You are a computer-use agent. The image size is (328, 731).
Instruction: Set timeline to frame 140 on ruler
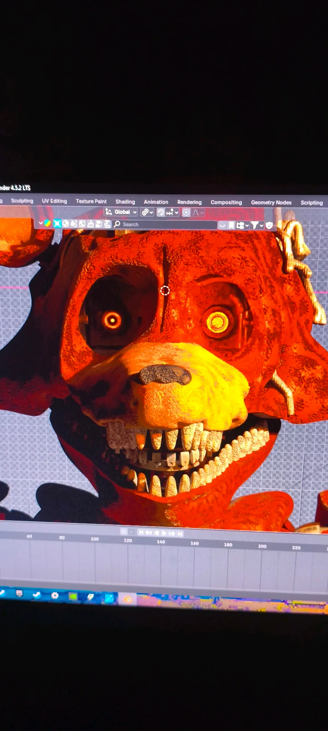point(161,542)
